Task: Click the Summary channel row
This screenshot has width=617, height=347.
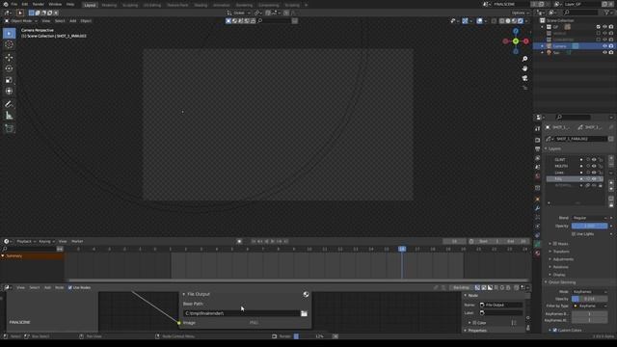Action: click(x=32, y=255)
